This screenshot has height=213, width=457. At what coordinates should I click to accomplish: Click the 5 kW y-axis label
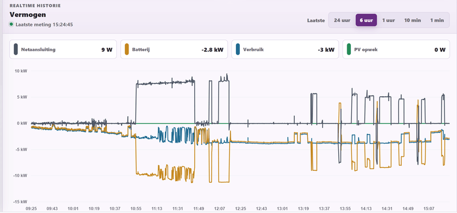coord(22,97)
